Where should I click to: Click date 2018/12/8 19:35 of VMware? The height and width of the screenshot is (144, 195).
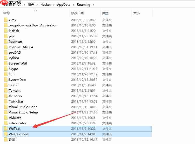pyautogui.click(x=83, y=118)
